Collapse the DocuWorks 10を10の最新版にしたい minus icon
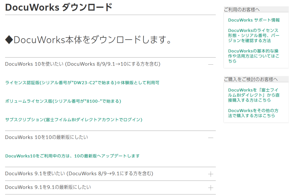289x196 pixels. tap(211, 138)
